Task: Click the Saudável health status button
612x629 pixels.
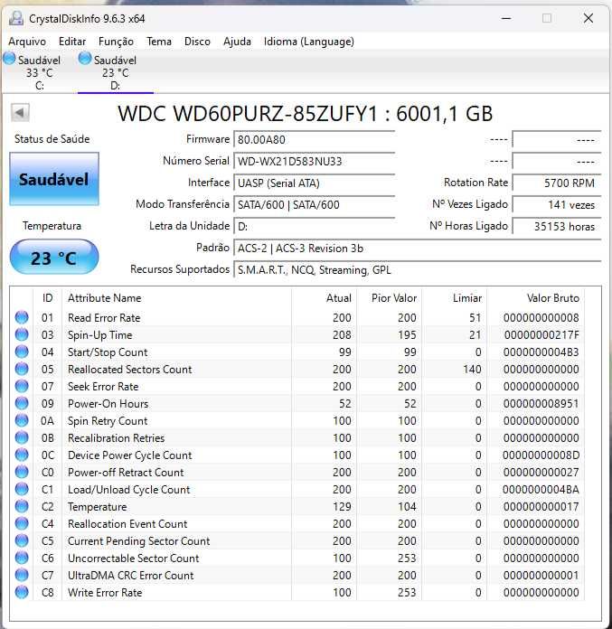Action: (54, 179)
